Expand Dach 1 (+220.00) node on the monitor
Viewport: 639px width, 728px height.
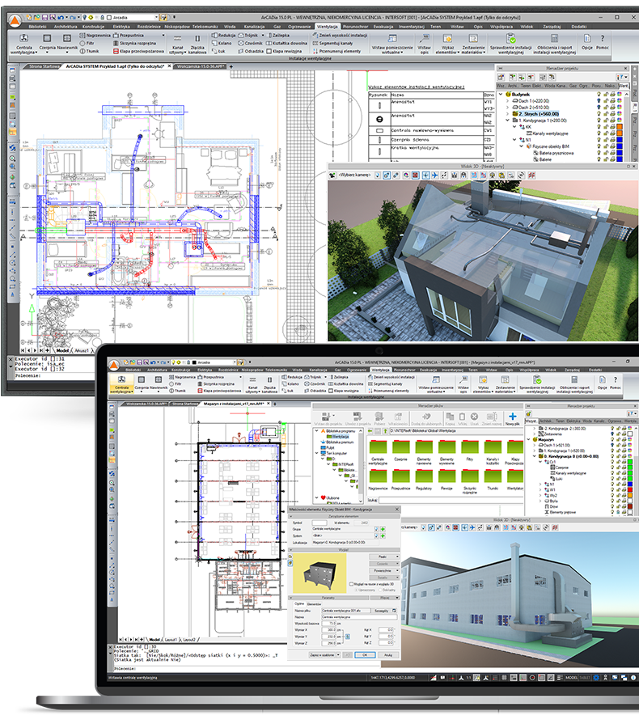pos(507,101)
